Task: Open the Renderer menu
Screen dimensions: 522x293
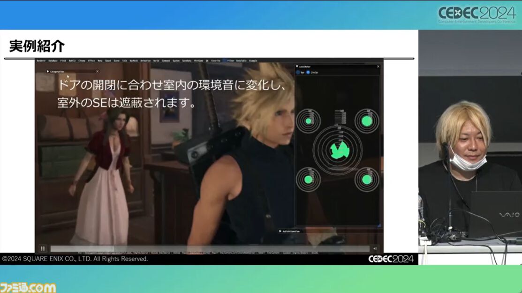Action: tap(41, 61)
